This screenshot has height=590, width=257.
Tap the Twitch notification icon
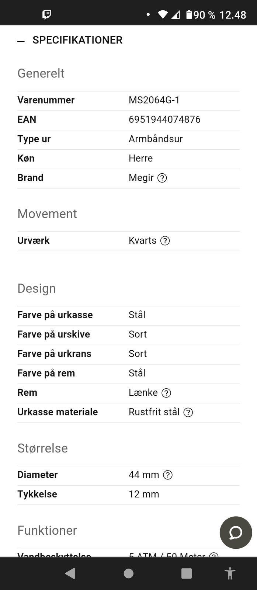[x=47, y=15]
